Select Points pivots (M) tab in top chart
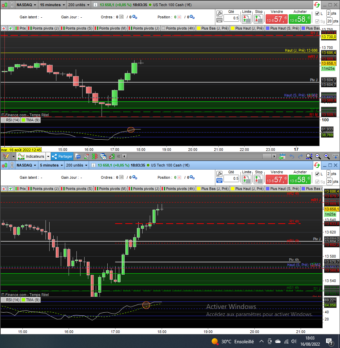Screen dimensions: 340x348 [110, 28]
